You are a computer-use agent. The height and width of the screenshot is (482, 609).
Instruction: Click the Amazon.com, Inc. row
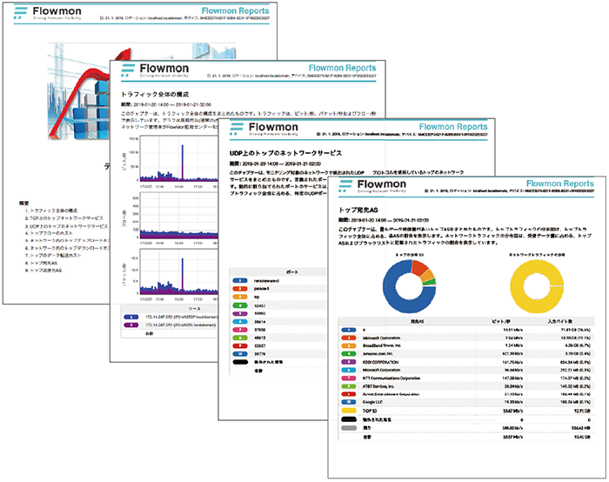[466, 354]
